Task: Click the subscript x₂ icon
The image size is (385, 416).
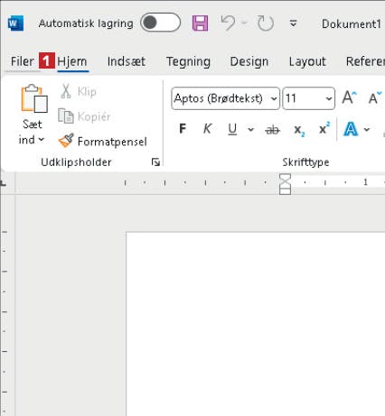Action: point(299,130)
